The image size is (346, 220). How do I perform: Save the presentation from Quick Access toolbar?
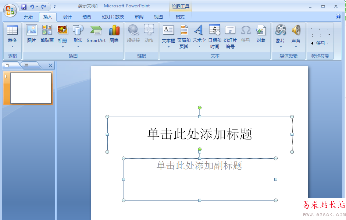[24, 7]
